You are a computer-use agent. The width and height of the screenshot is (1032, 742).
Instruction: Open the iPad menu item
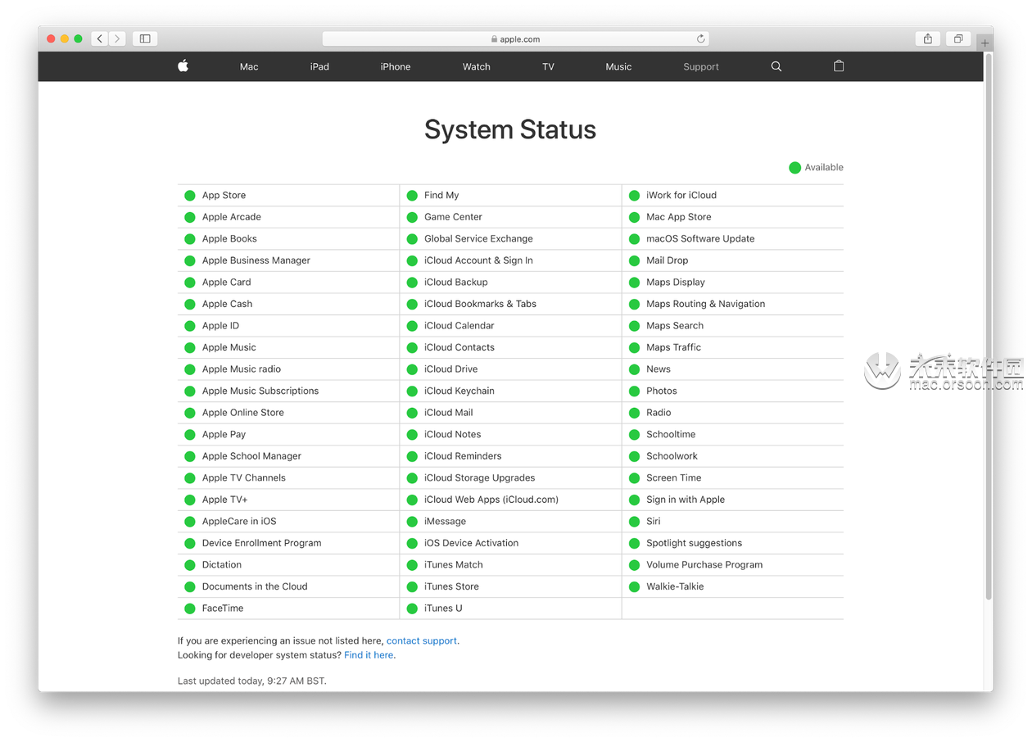pos(319,66)
